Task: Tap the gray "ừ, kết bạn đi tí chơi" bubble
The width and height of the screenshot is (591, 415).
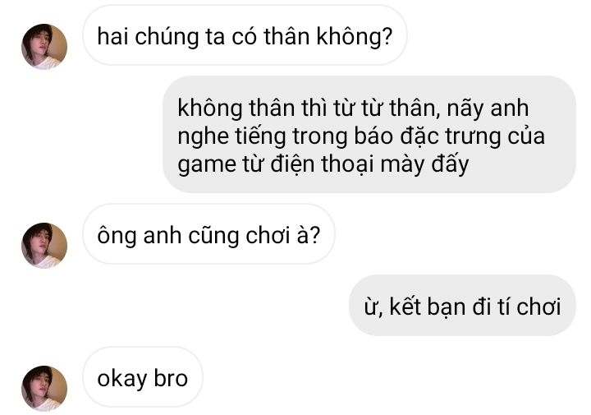Action: click(462, 306)
